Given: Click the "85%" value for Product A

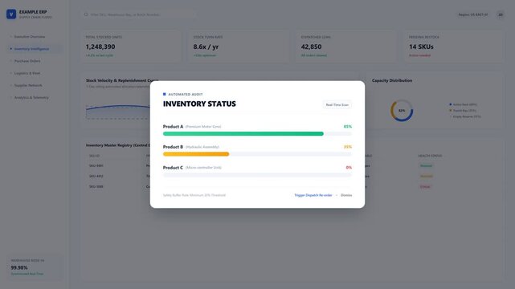Looking at the screenshot, I should [348, 127].
